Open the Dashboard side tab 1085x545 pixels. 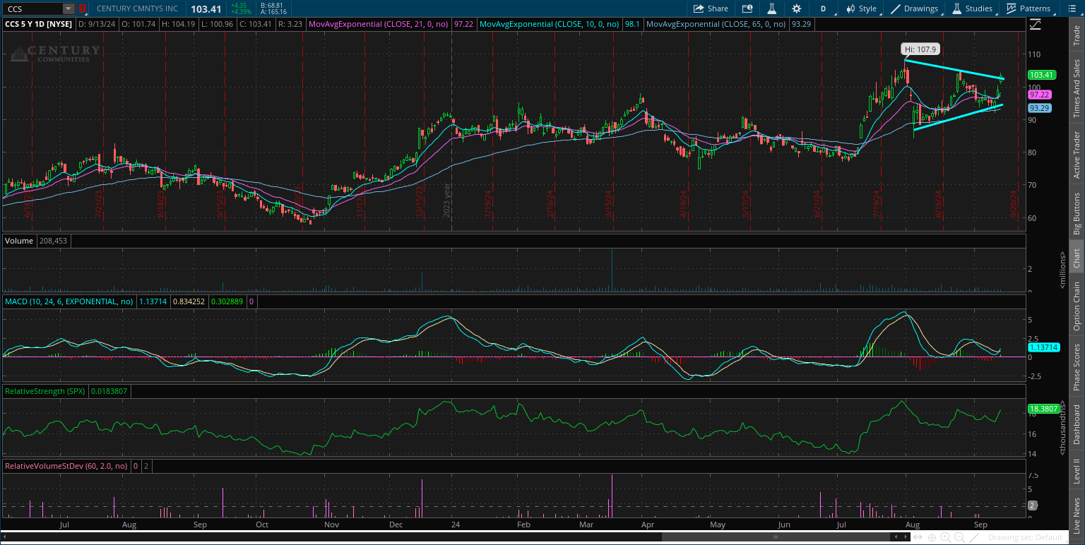point(1077,424)
